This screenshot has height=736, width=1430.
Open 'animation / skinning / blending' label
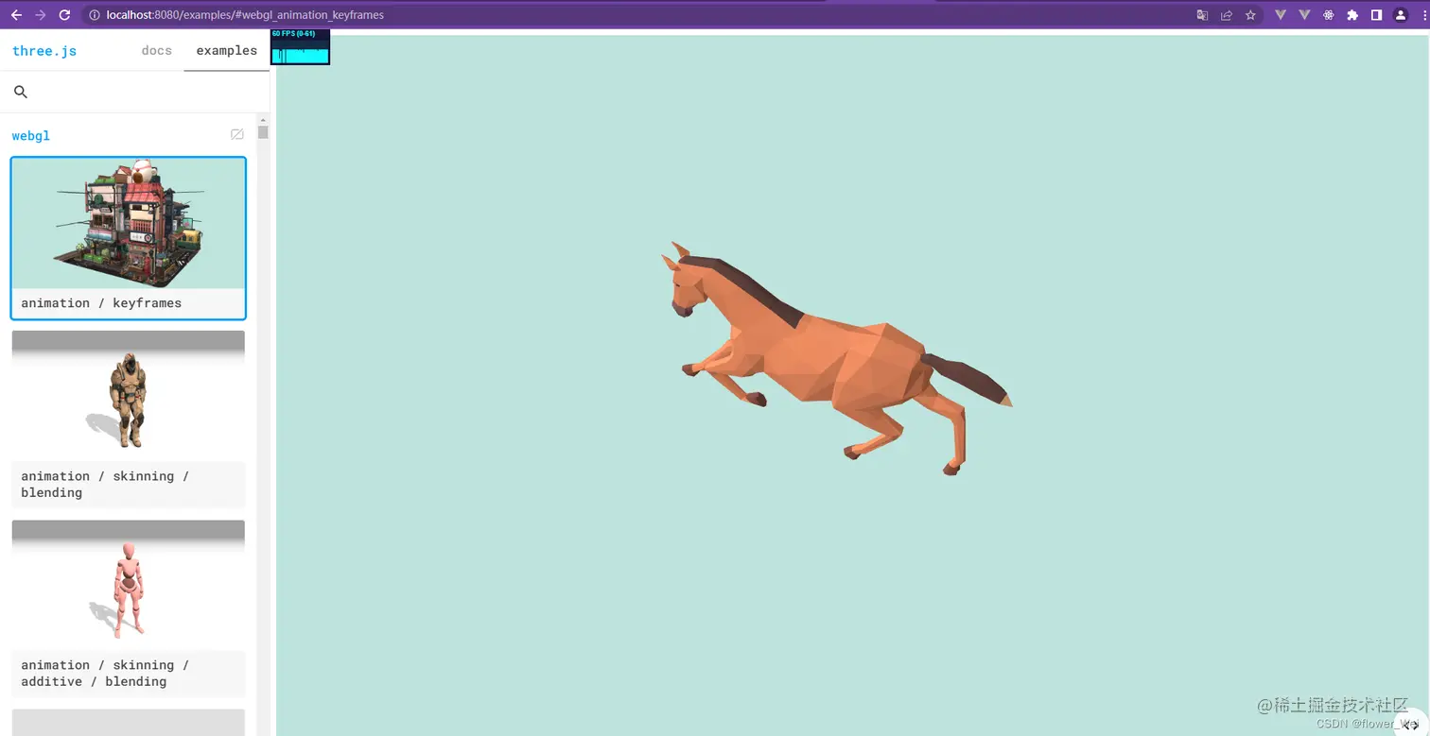tap(105, 484)
